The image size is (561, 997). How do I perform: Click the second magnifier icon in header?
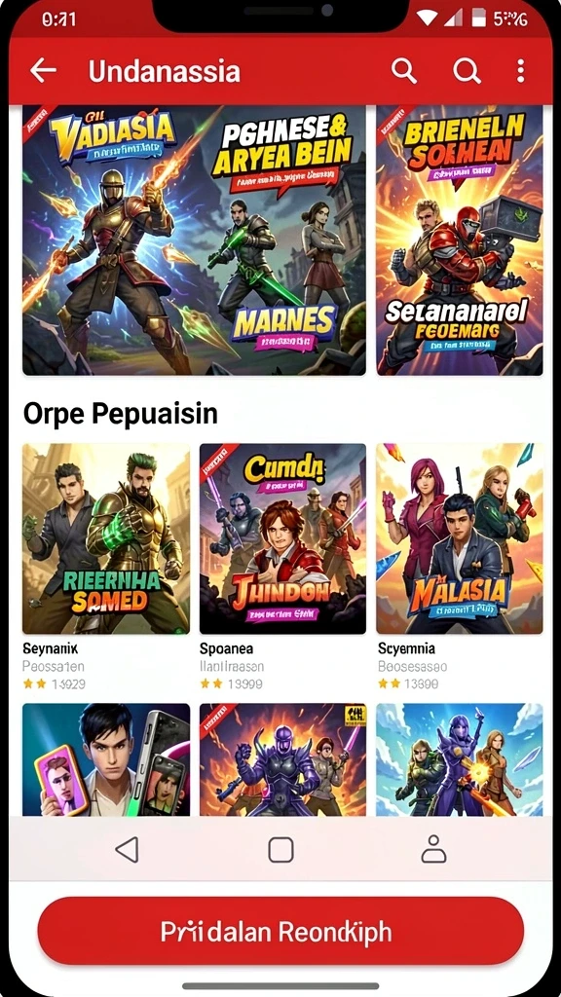coord(467,70)
